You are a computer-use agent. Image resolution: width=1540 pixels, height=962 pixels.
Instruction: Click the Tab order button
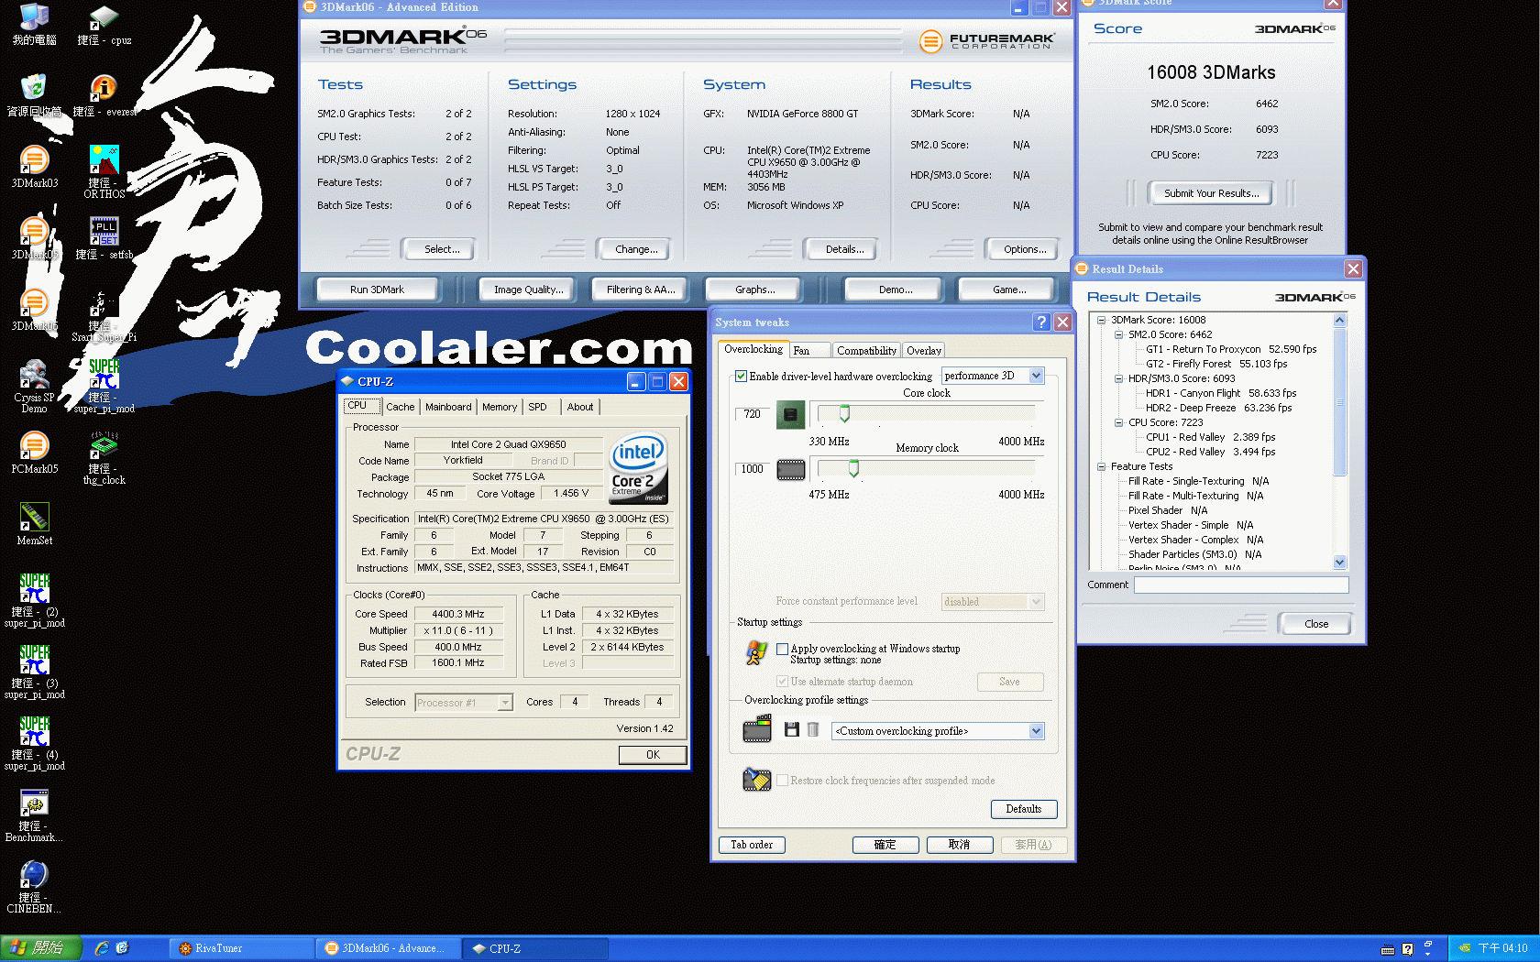[752, 845]
